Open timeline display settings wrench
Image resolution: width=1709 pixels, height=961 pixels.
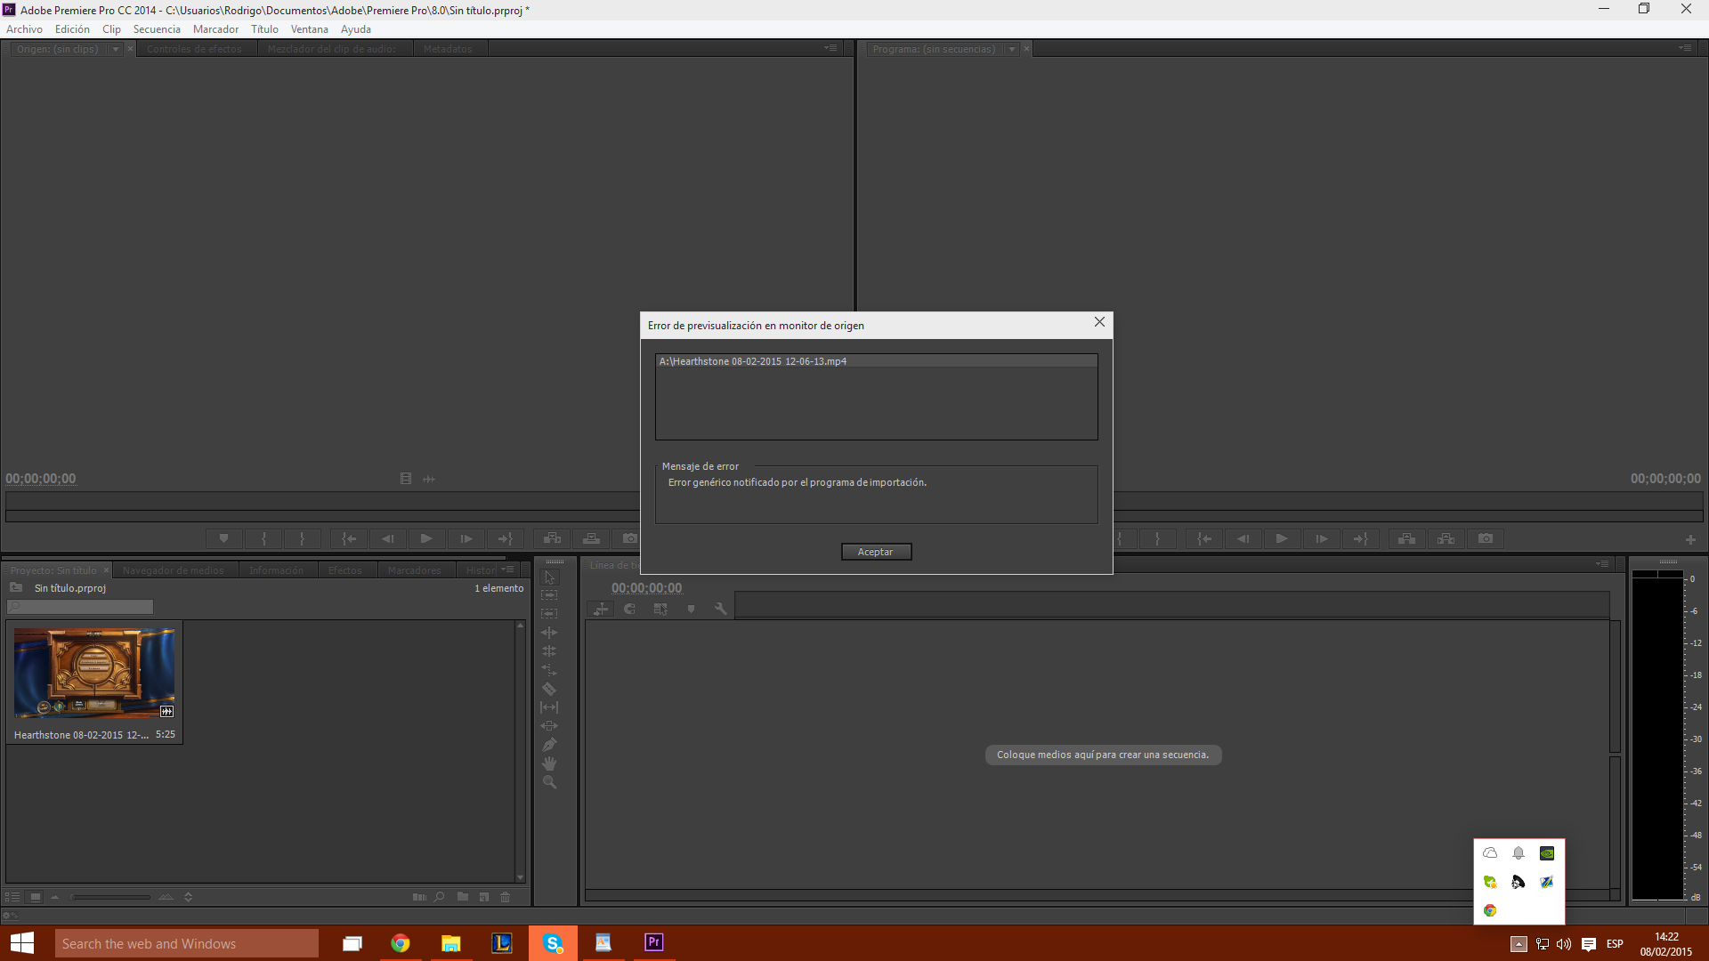point(720,609)
